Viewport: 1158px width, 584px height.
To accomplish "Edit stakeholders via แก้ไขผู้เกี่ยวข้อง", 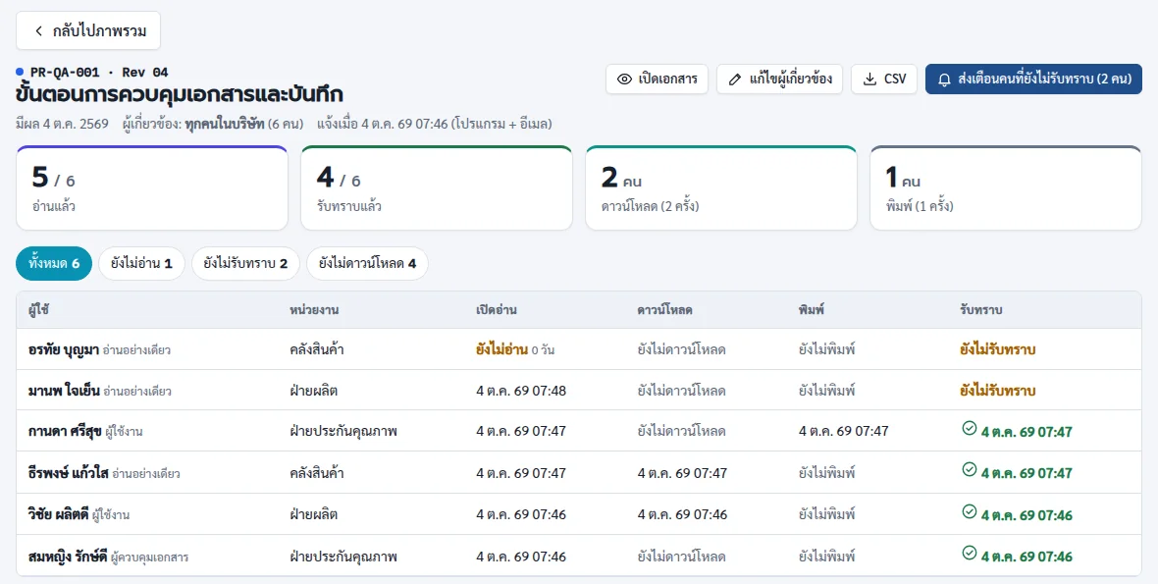I will pos(780,79).
